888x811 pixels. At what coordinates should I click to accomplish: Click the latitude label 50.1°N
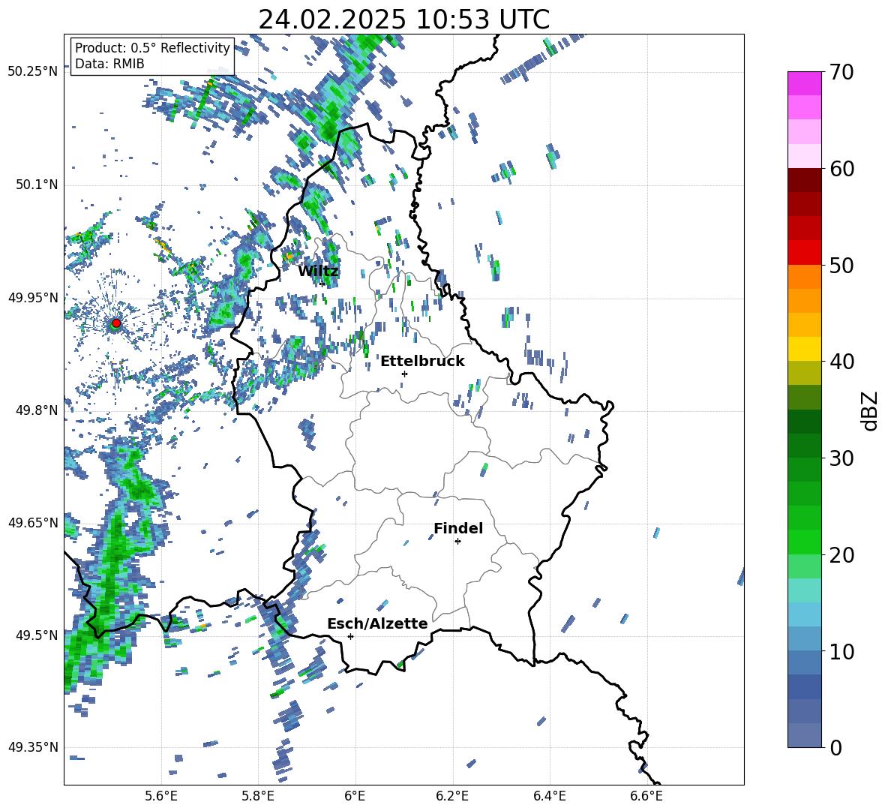point(37,185)
